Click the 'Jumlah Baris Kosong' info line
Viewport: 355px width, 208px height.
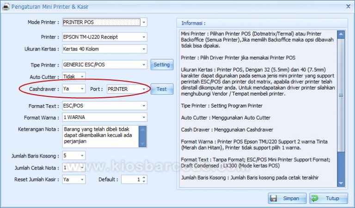click(x=250, y=177)
